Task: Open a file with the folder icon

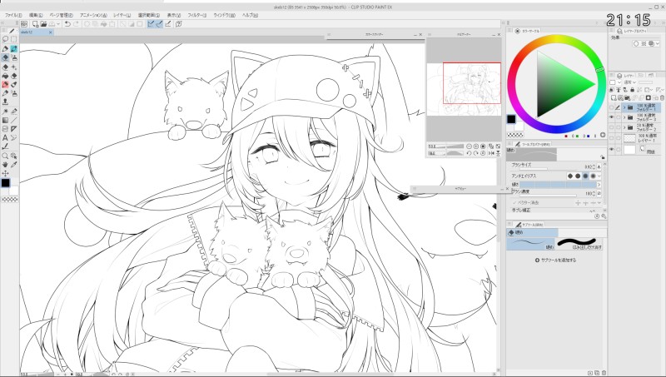Action: (44, 24)
